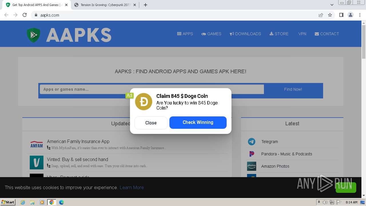Click the AAPKS shield logo
This screenshot has width=366, height=206.
(x=33, y=35)
